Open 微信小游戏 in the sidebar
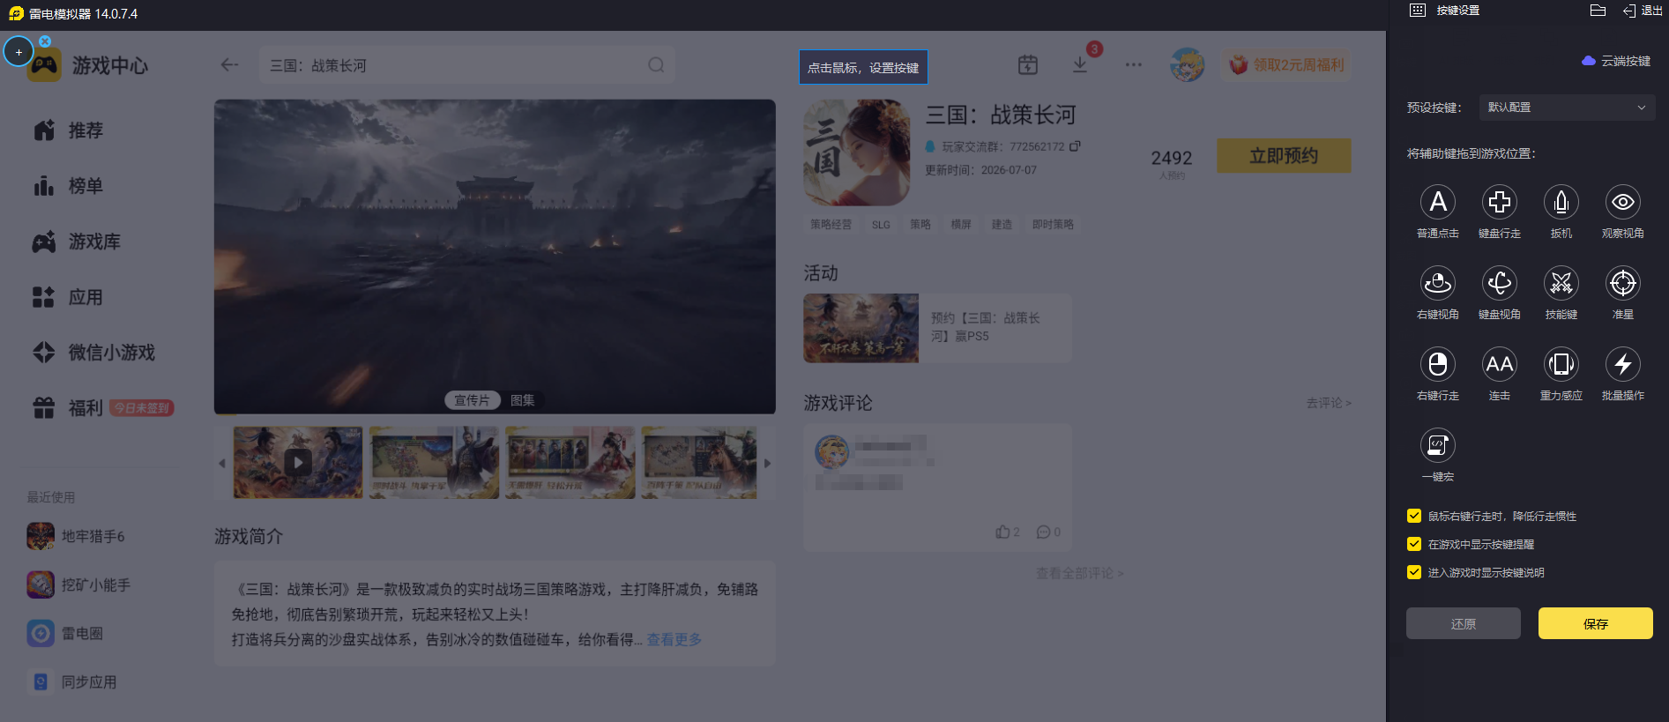Image resolution: width=1669 pixels, height=722 pixels. pyautogui.click(x=94, y=353)
